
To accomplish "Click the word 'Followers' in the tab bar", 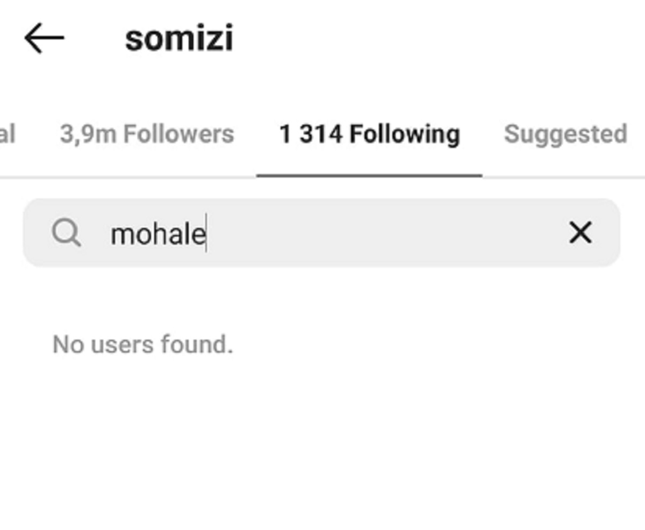I will [x=178, y=134].
